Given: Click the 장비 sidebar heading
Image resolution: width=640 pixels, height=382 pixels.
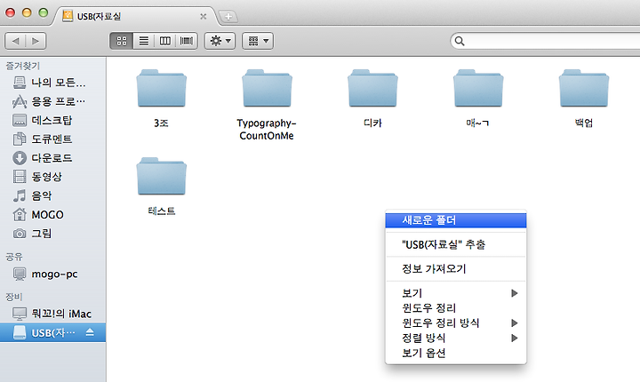Looking at the screenshot, I should point(14,297).
